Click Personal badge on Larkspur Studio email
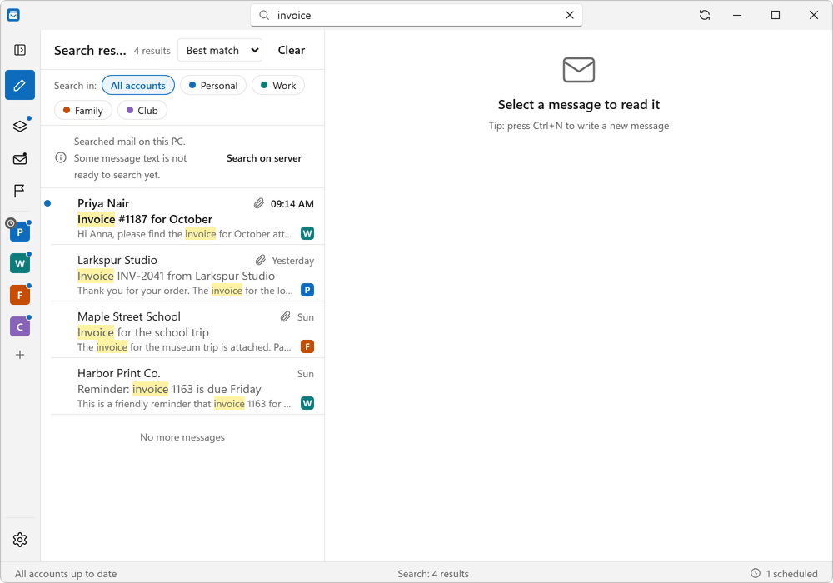833x583 pixels. coord(307,290)
